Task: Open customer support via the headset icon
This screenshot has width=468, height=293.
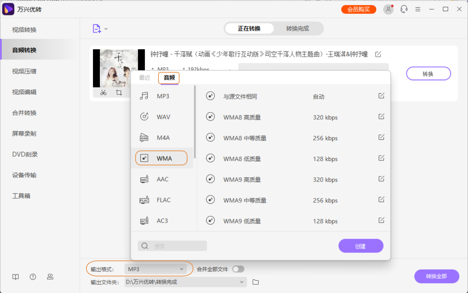Action: click(403, 9)
